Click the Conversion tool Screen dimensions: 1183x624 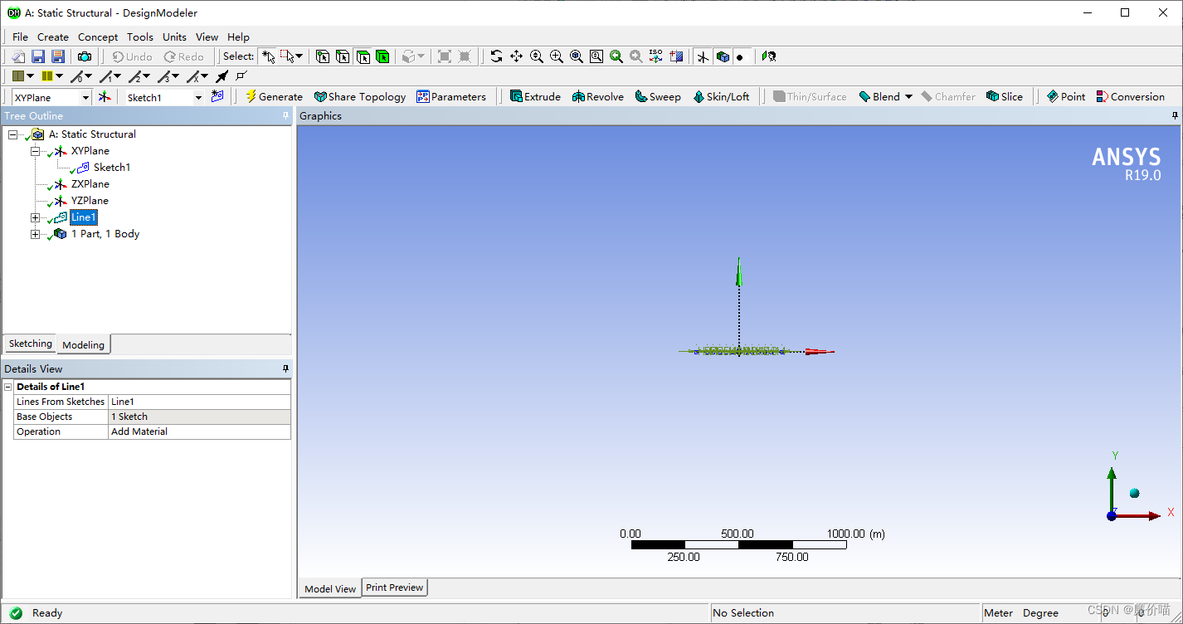[1130, 97]
